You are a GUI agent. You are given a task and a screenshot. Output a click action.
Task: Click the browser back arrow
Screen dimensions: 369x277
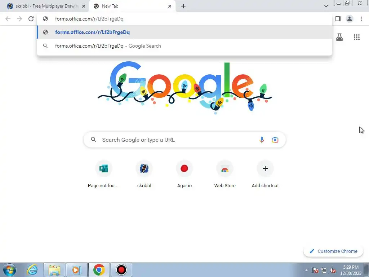coord(8,19)
